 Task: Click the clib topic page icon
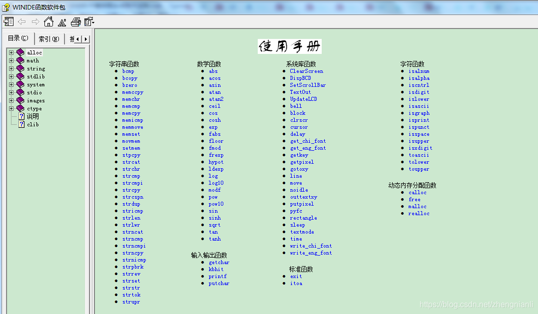coord(21,124)
